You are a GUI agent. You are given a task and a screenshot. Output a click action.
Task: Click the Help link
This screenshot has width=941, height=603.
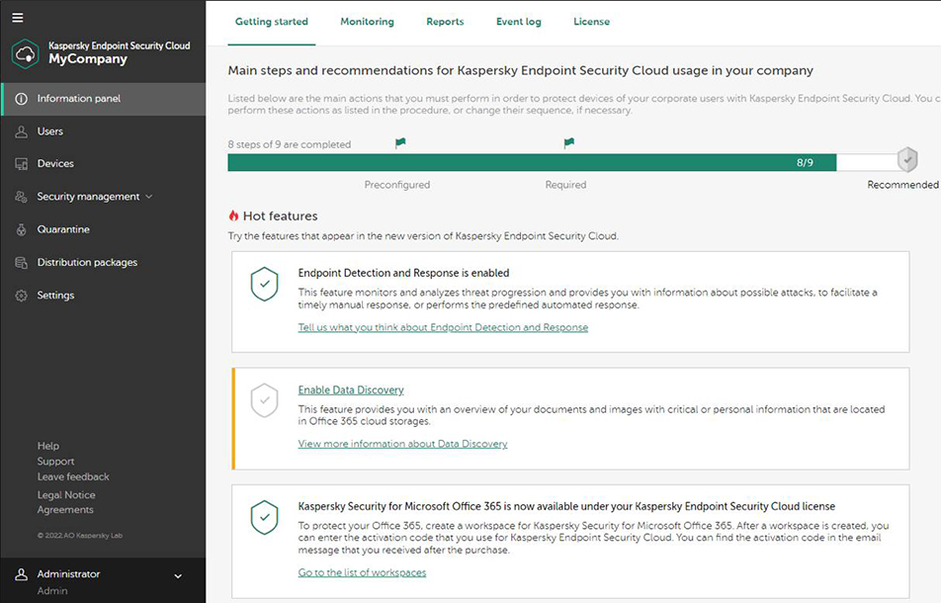point(48,446)
